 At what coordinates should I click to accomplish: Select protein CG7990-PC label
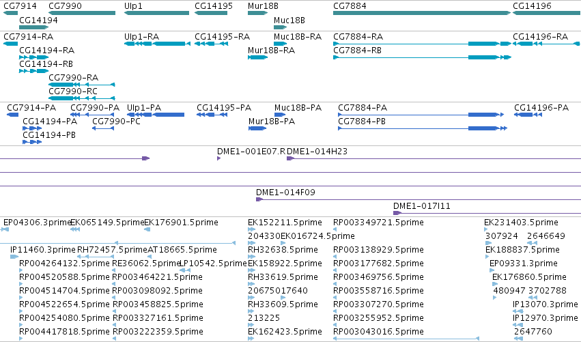pos(116,122)
